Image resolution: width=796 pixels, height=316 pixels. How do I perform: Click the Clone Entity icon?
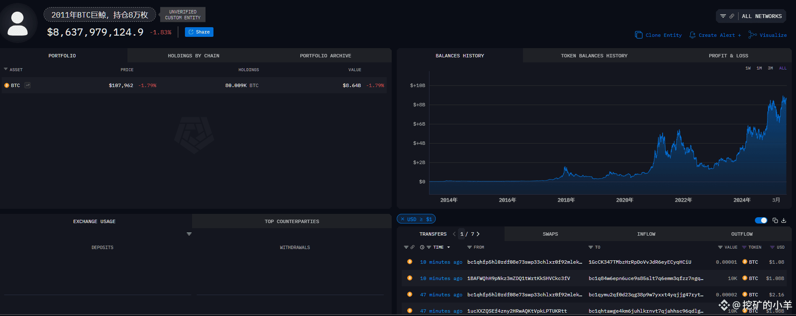pos(639,35)
